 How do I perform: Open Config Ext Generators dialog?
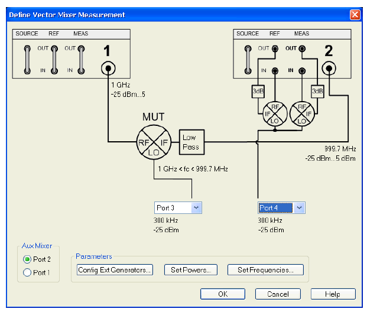pyautogui.click(x=115, y=270)
